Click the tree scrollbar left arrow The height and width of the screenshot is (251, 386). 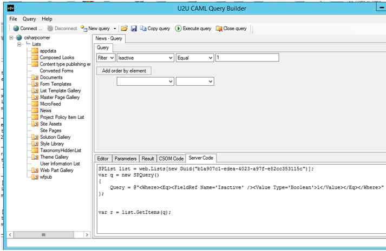(10, 235)
